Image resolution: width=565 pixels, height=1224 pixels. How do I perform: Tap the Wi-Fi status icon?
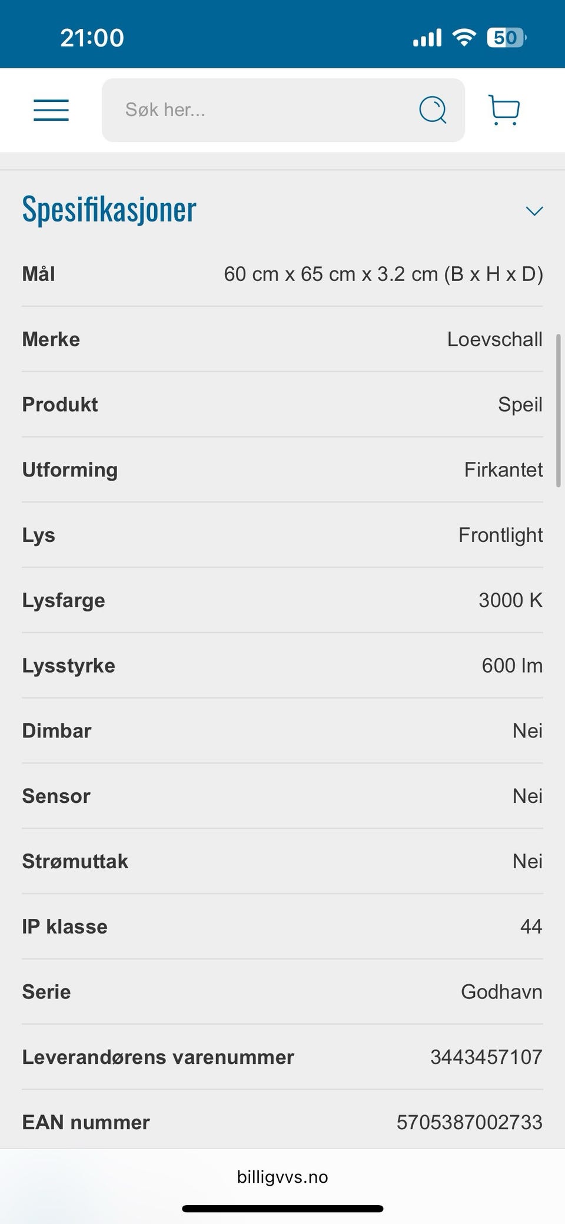tap(464, 38)
